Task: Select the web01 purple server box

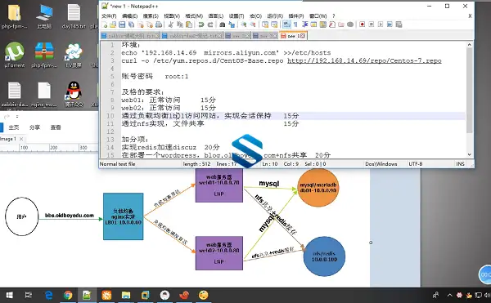Action: click(218, 185)
